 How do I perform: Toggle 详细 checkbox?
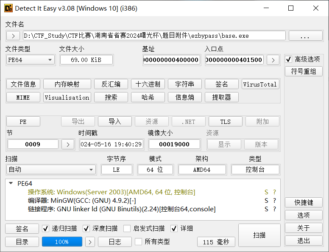(x=174, y=229)
